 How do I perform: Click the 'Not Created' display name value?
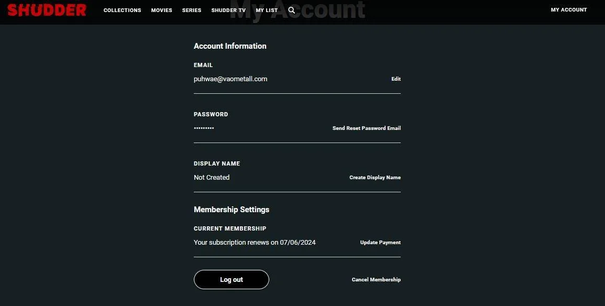(212, 178)
